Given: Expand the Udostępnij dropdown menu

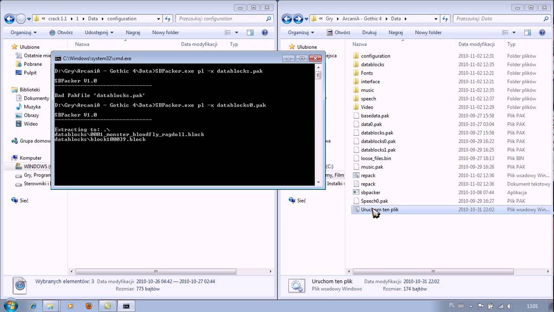Looking at the screenshot, I should [x=99, y=32].
